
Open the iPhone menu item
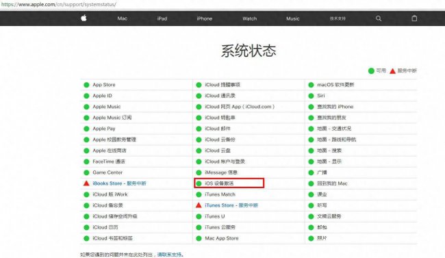pyautogui.click(x=204, y=18)
